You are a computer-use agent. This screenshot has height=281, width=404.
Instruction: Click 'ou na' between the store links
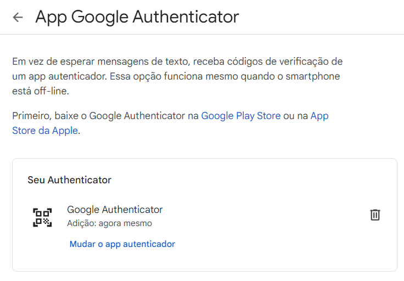[295, 116]
